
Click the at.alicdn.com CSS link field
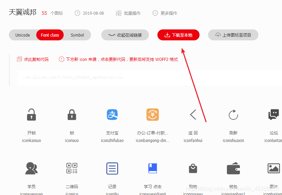[x=149, y=78]
